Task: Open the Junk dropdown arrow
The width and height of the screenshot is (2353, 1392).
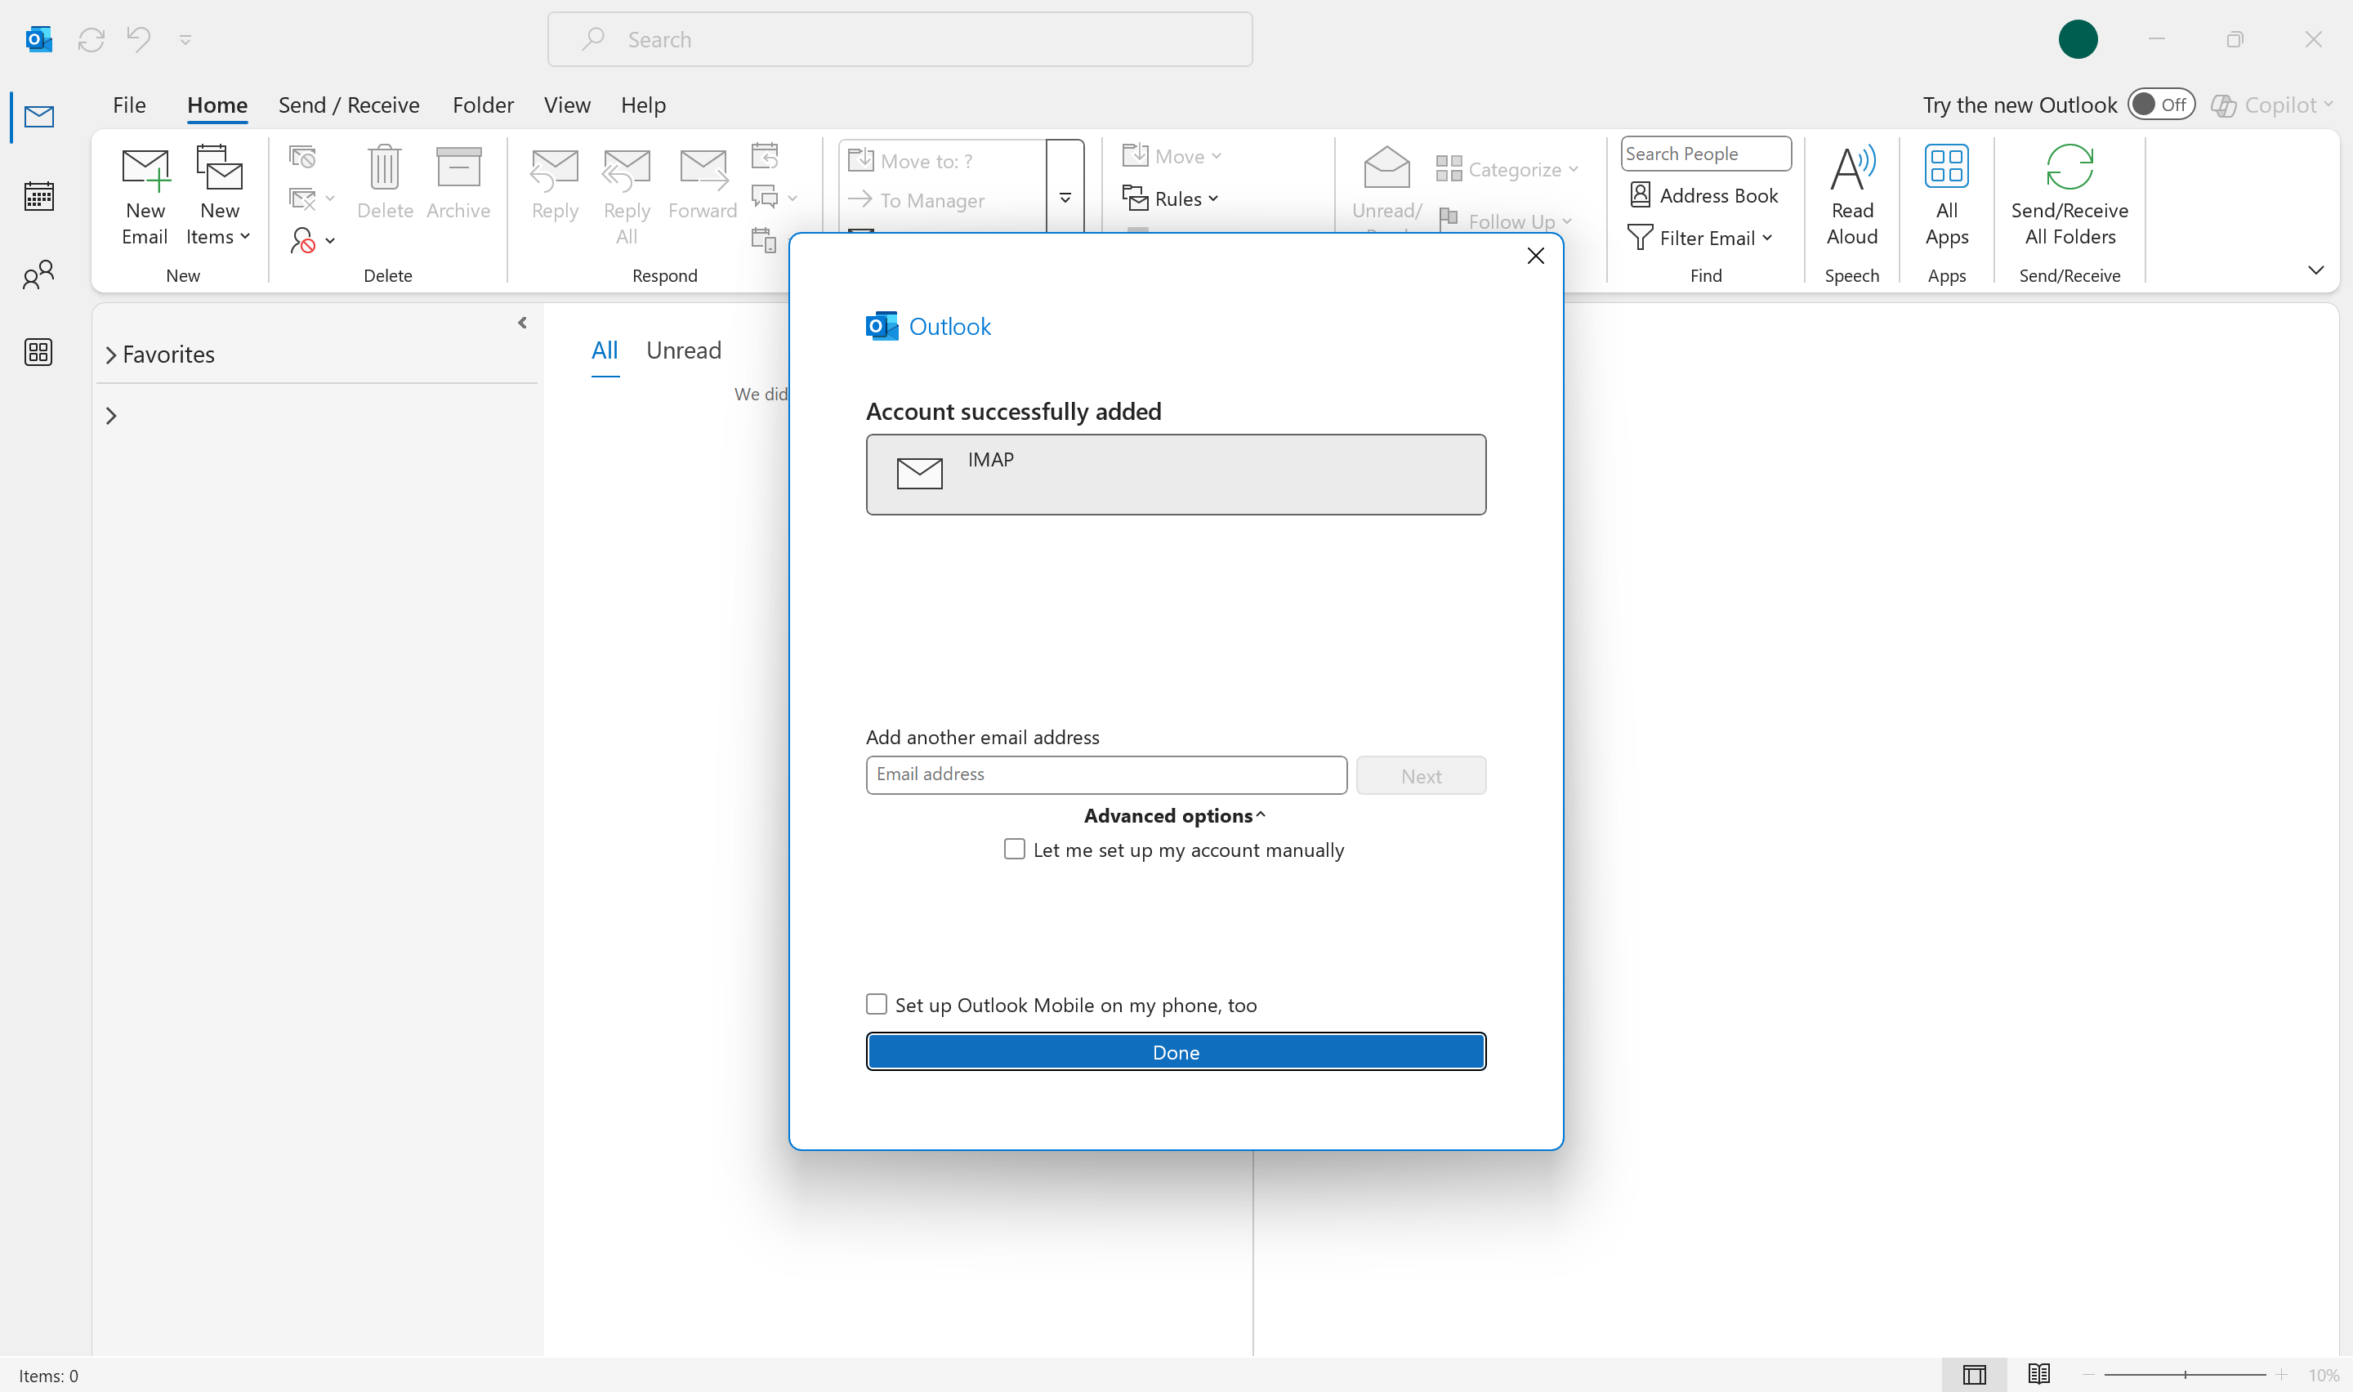Action: coord(330,241)
